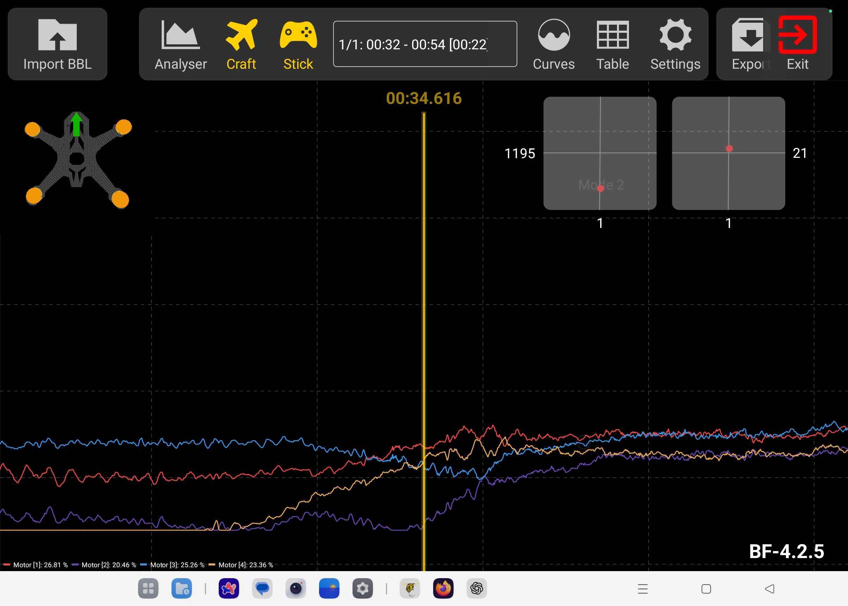848x606 pixels.
Task: Open the Table view
Action: (612, 44)
